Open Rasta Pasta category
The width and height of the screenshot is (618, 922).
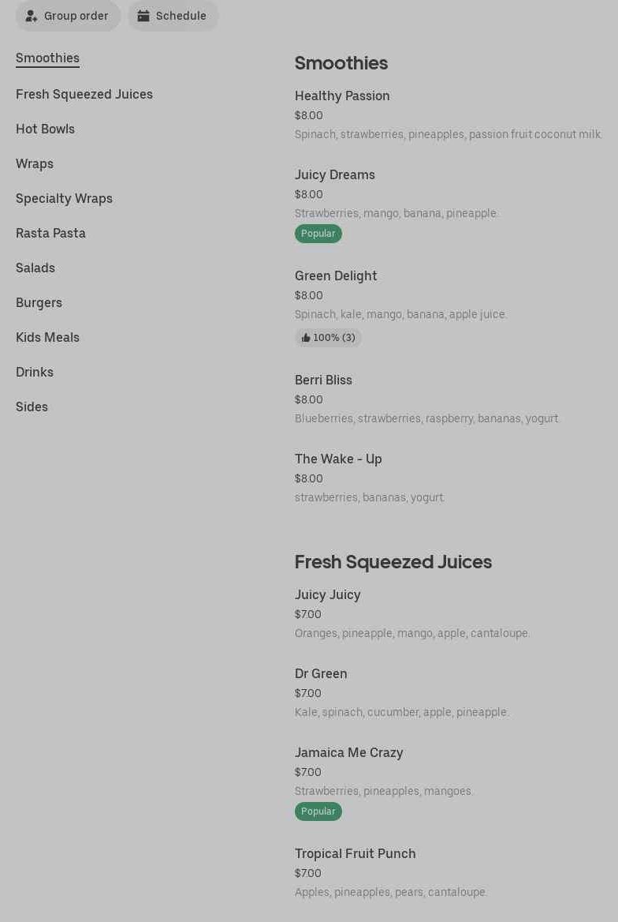tap(50, 234)
